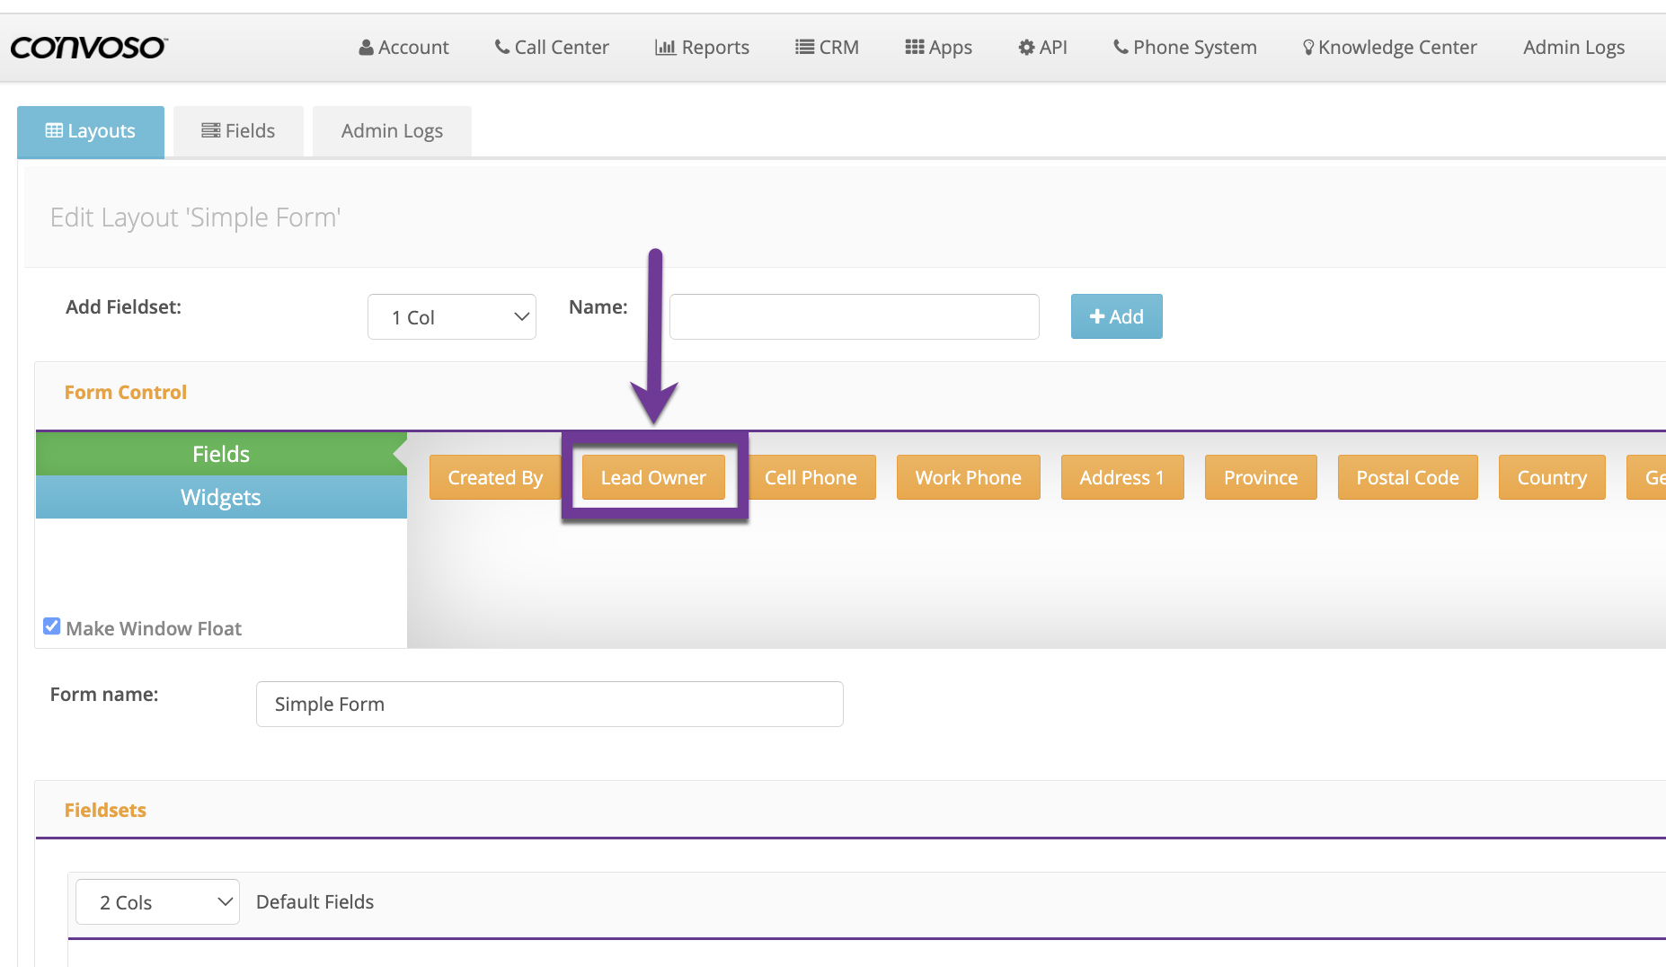The image size is (1666, 967).
Task: Switch to the Admin Logs tab
Action: (392, 131)
